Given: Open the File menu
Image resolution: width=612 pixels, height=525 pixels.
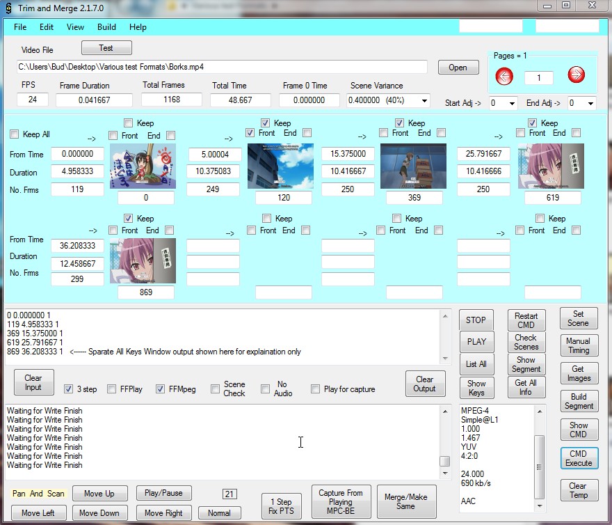Looking at the screenshot, I should click(20, 27).
